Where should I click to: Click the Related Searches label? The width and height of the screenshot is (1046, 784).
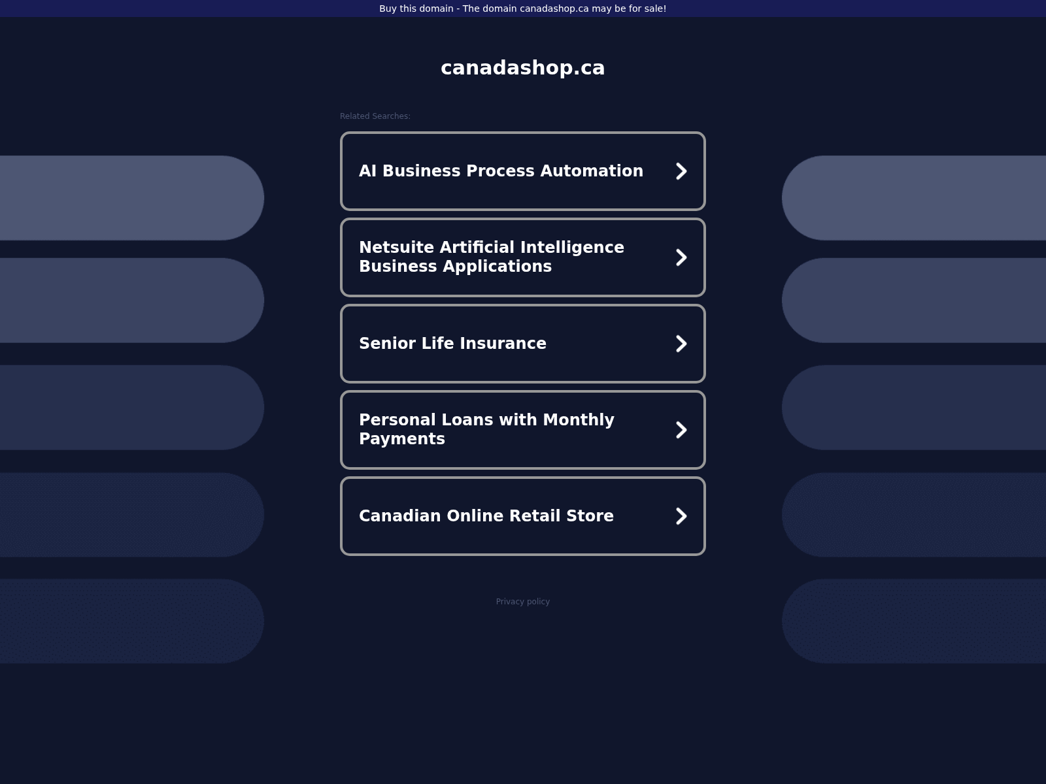pos(375,116)
